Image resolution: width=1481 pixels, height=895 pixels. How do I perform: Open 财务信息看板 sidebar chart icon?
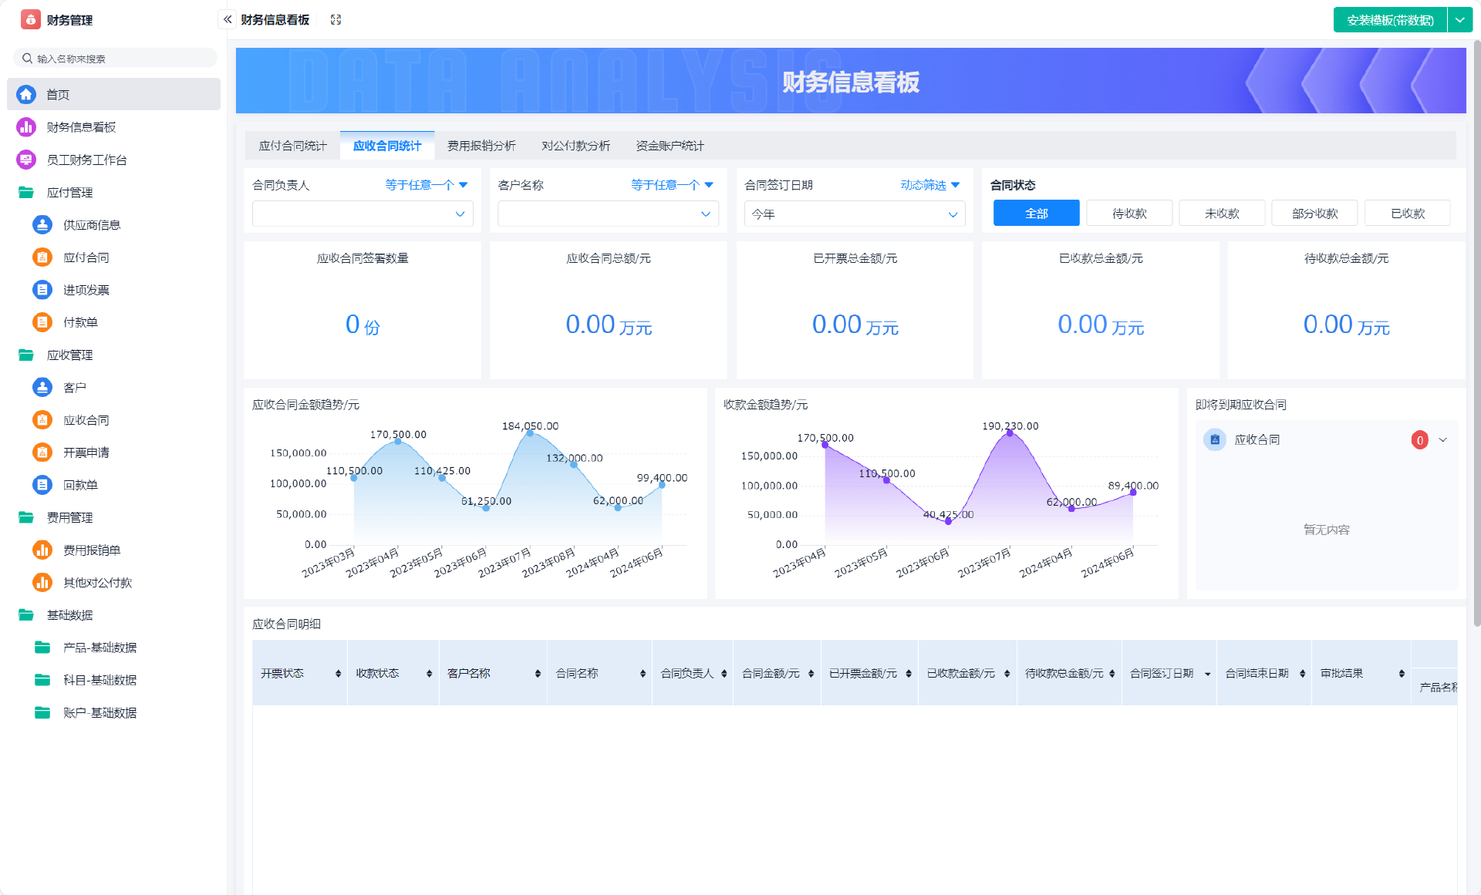pos(26,127)
